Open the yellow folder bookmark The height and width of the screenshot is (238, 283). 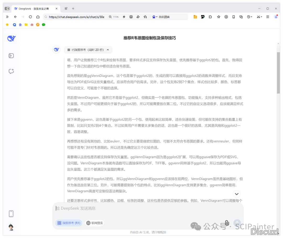point(26,25)
